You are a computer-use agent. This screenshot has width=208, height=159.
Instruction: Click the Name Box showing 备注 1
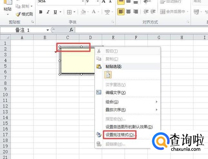[x=23, y=30]
